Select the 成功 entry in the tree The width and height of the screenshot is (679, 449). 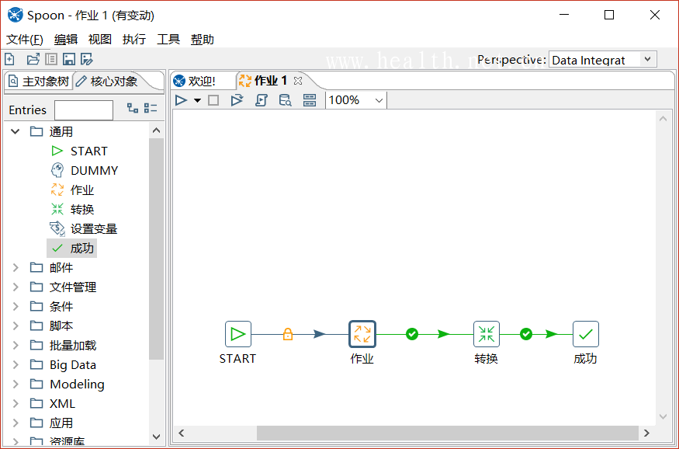72,249
